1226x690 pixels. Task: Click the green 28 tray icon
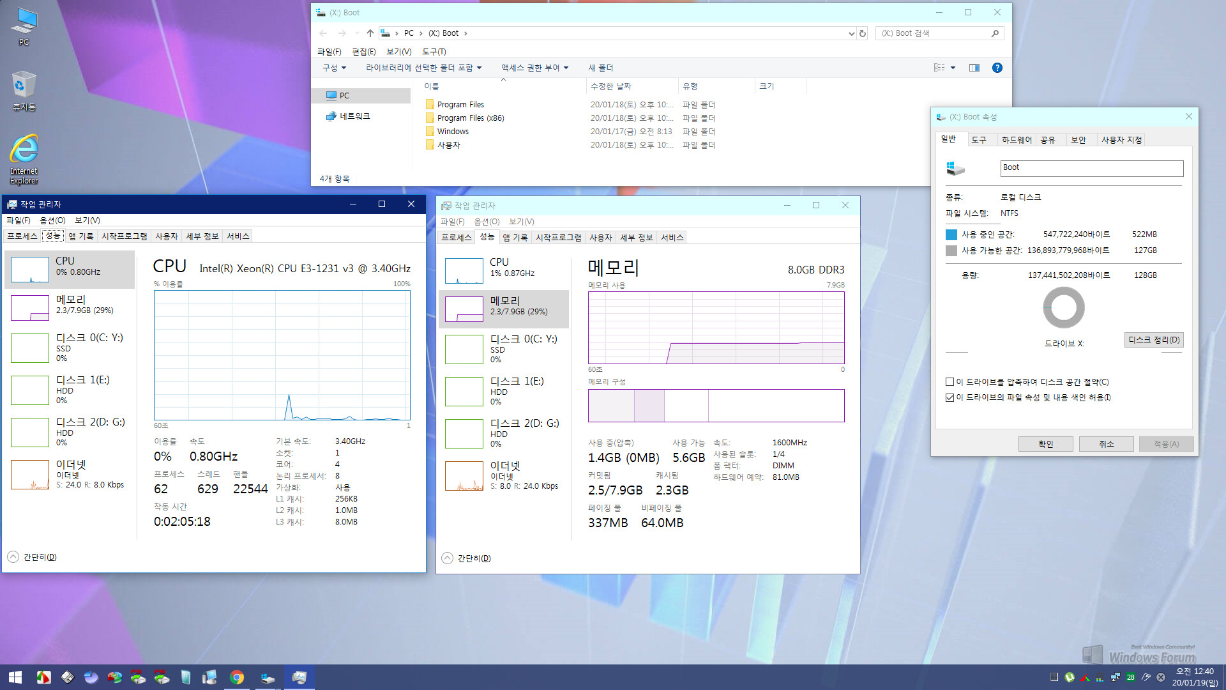point(1131,677)
